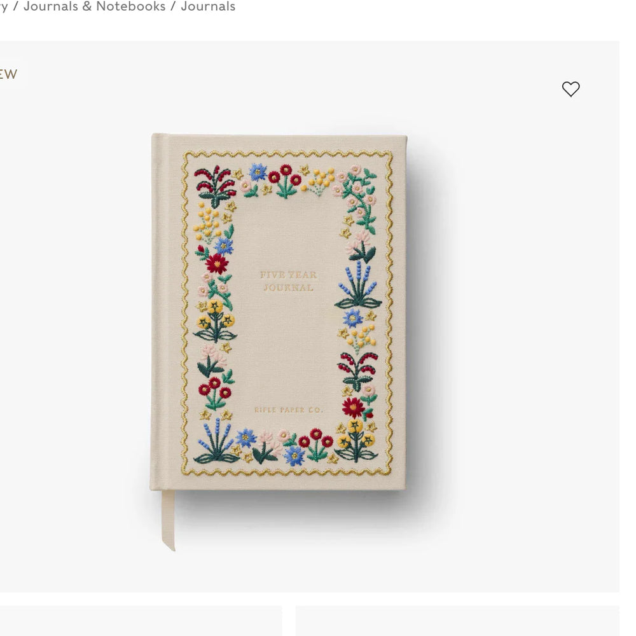Click the blue lavender plant at bottom-left corner
This screenshot has height=636, width=636.
pyautogui.click(x=216, y=441)
